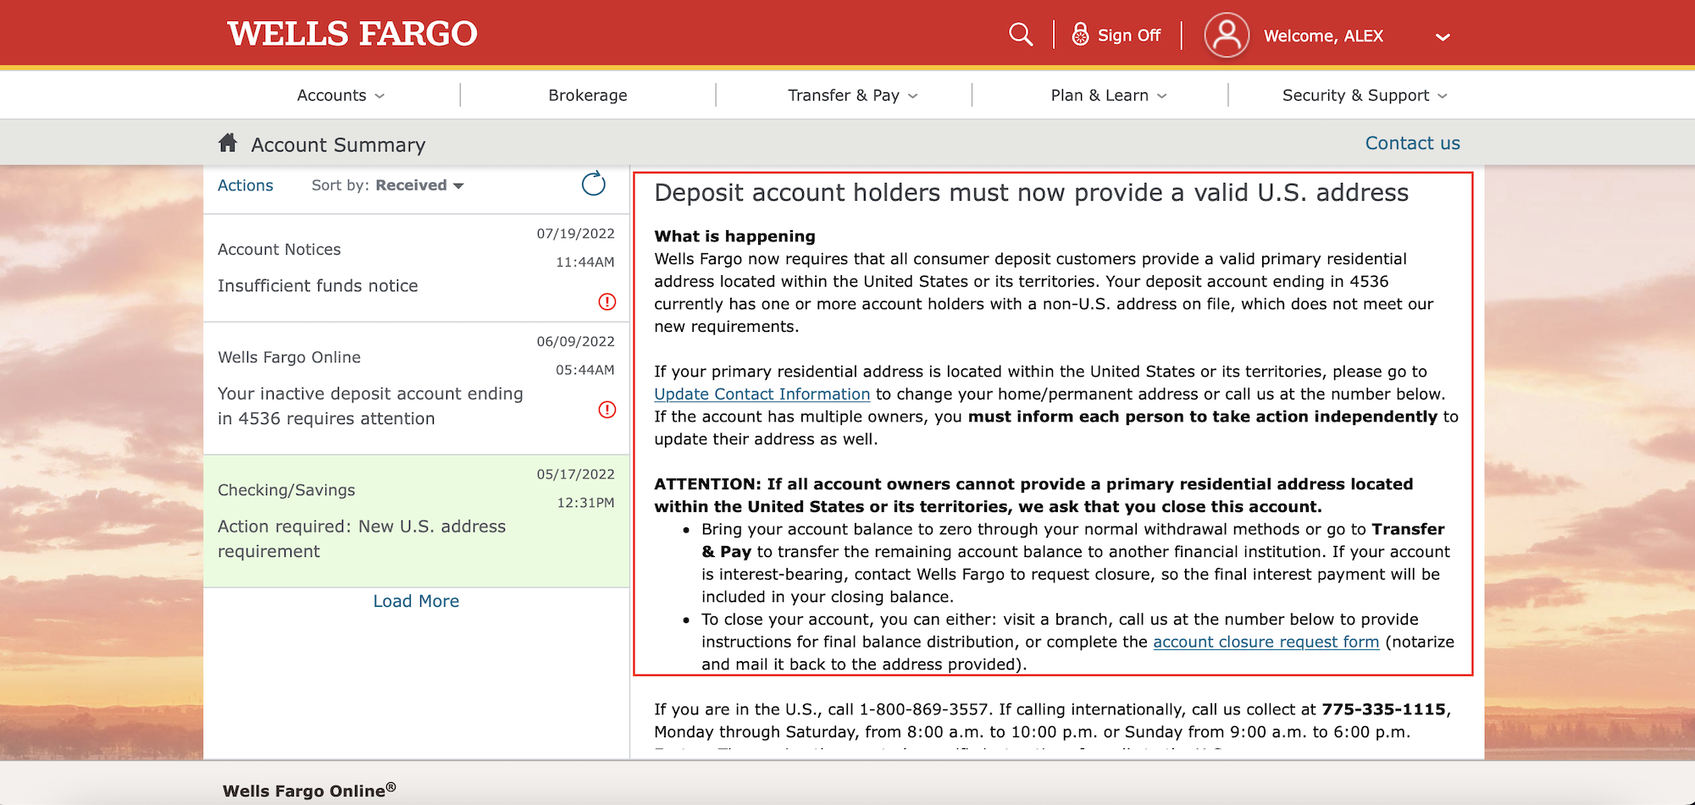Expand the Security & Support menu
This screenshot has width=1695, height=805.
pyautogui.click(x=1365, y=95)
